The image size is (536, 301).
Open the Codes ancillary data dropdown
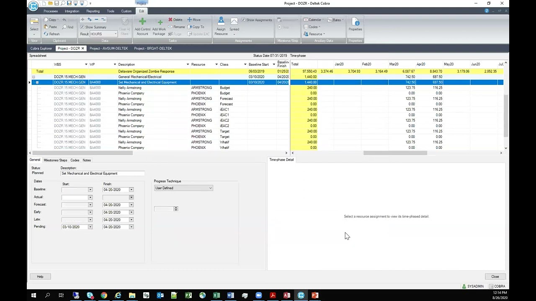point(312,27)
